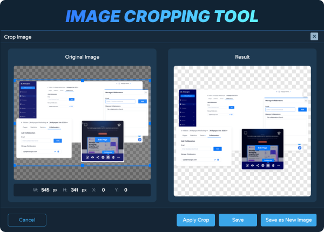Click the bottom-left crop handle
The width and height of the screenshot is (324, 232).
[15, 165]
